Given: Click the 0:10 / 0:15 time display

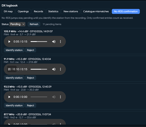Looking at the screenshot, I should (20, 69).
